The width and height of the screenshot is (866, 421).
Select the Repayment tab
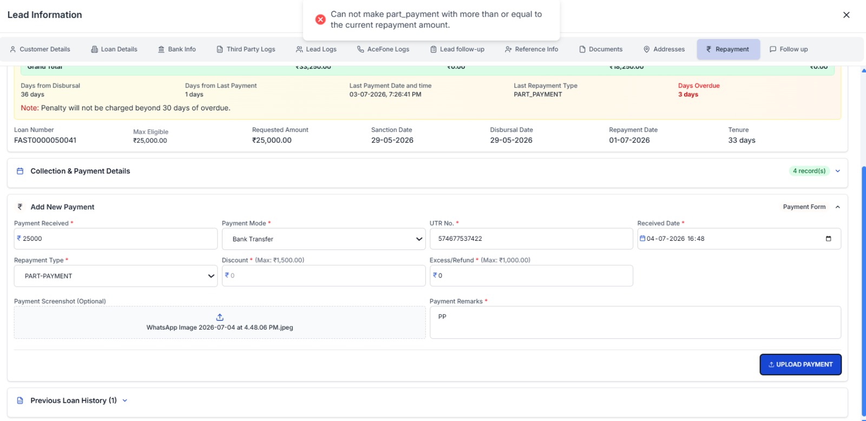click(x=728, y=49)
